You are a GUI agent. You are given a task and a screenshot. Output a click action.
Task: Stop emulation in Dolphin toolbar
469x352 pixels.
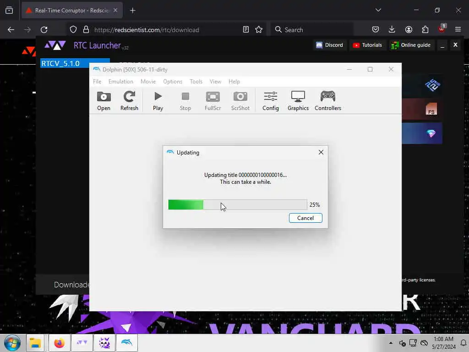pos(185,101)
